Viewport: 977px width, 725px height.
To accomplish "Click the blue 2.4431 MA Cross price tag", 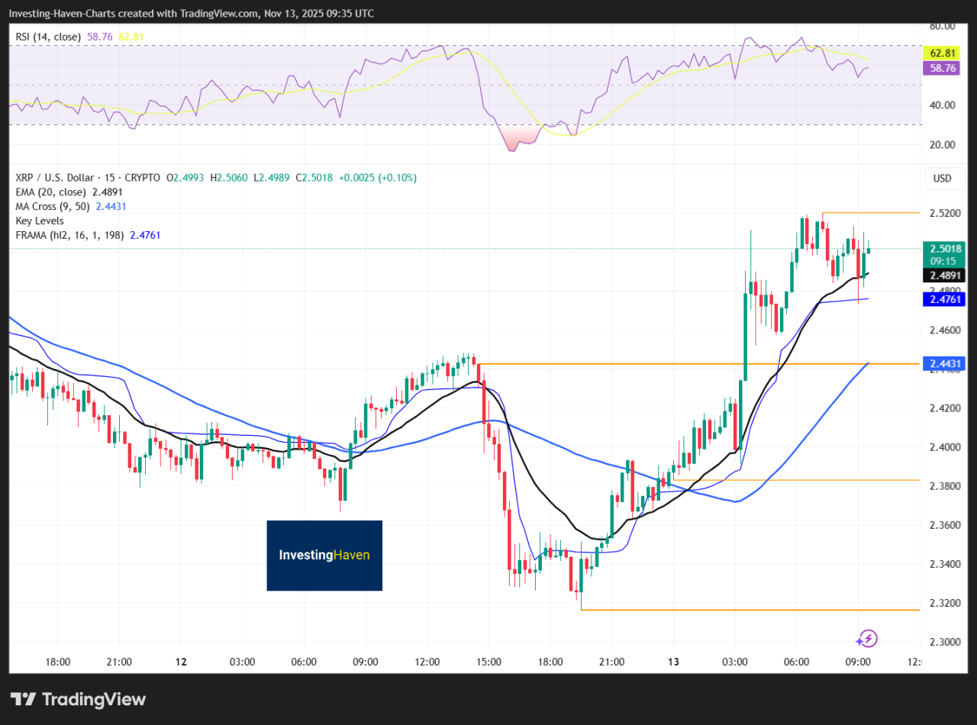I will point(944,363).
